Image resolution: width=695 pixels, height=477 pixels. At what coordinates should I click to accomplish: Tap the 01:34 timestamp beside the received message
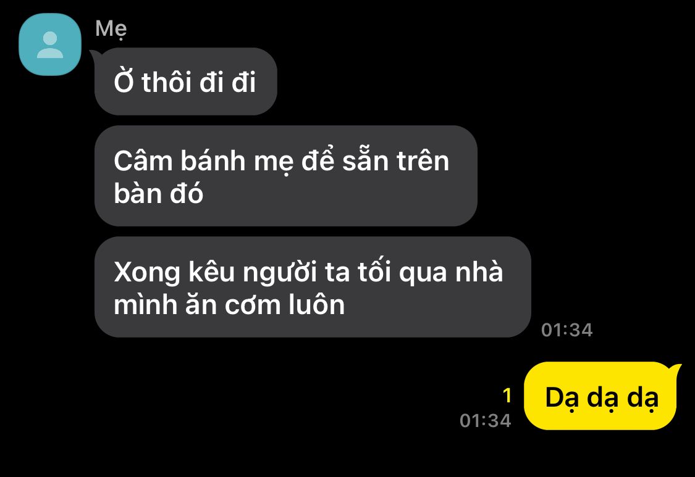pos(567,330)
